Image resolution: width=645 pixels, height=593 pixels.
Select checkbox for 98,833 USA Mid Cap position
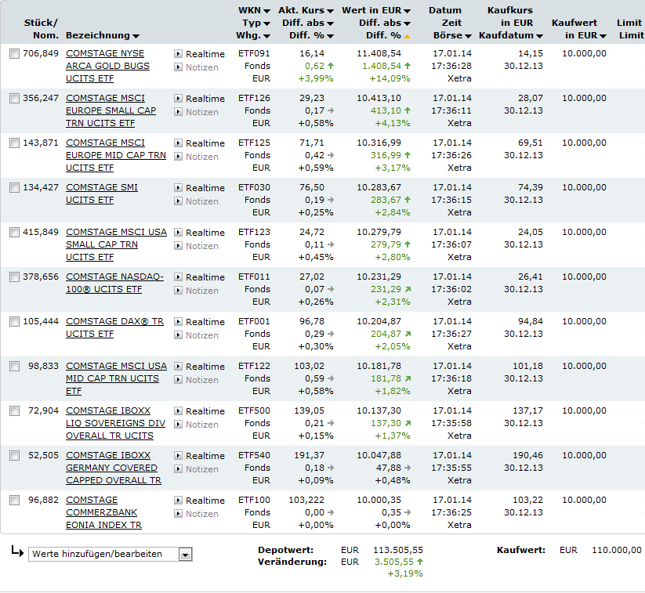click(14, 366)
